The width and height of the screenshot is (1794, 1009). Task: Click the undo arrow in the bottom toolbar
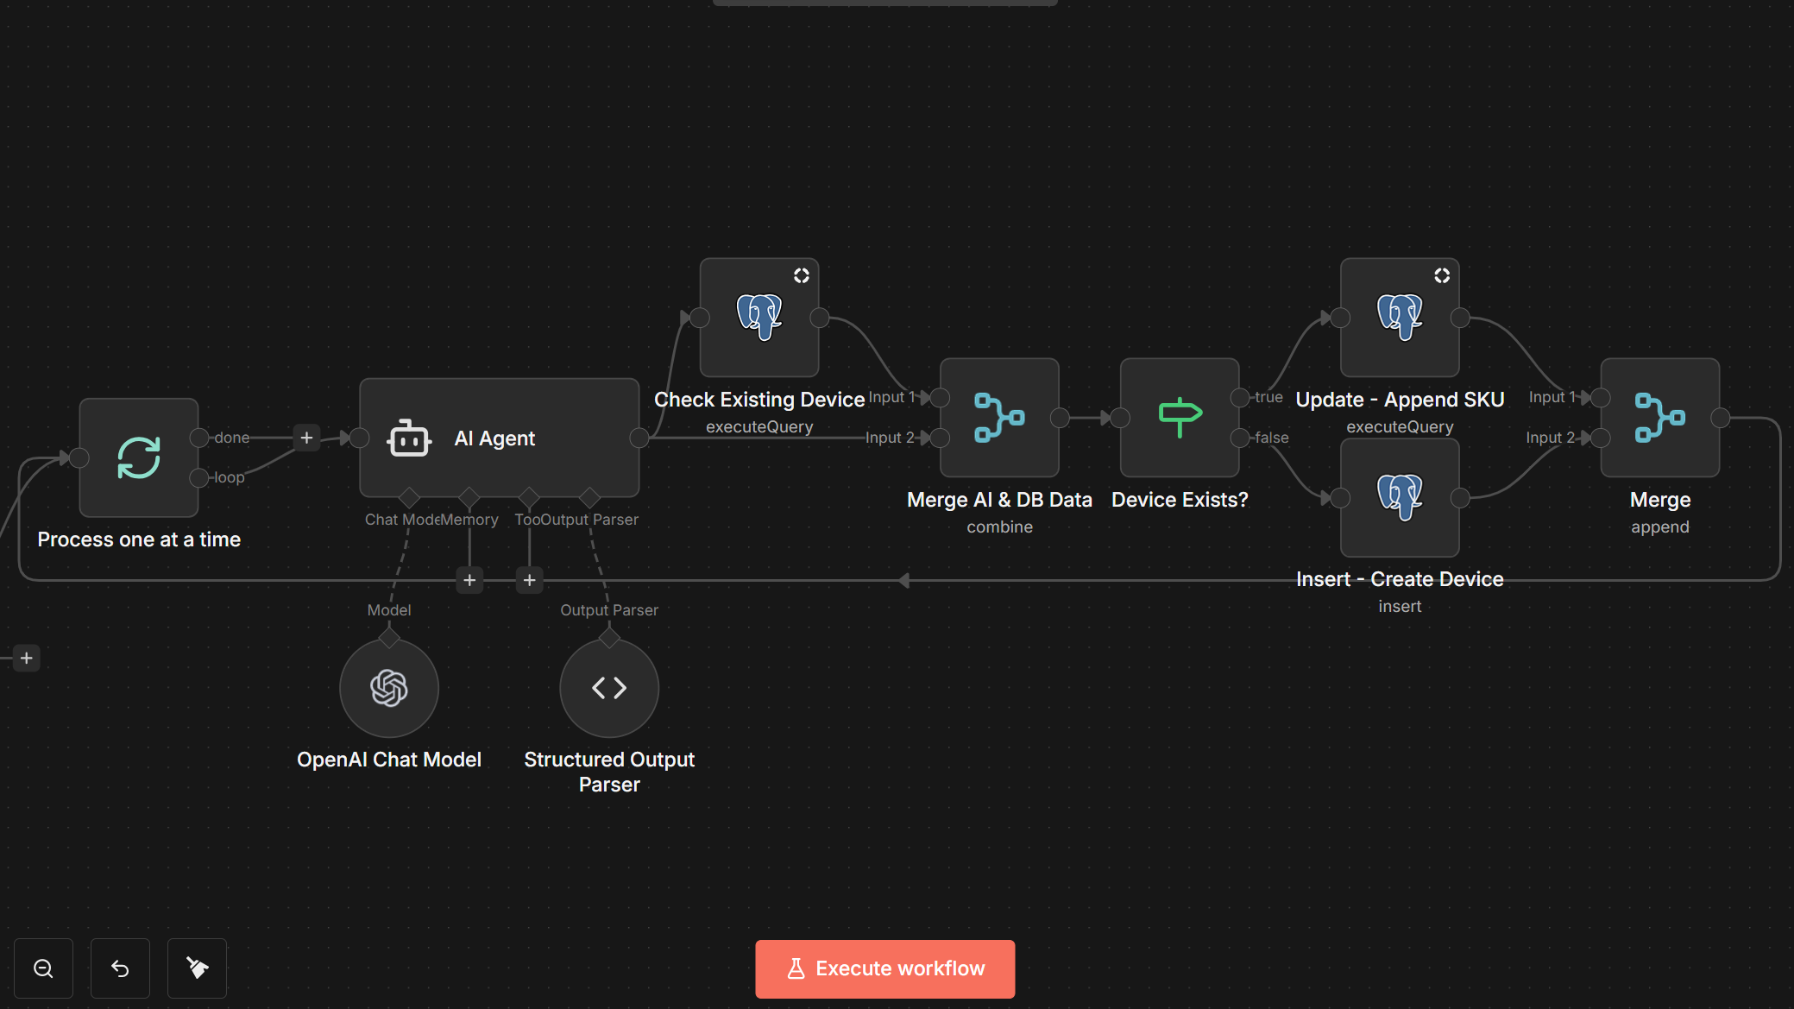(120, 968)
